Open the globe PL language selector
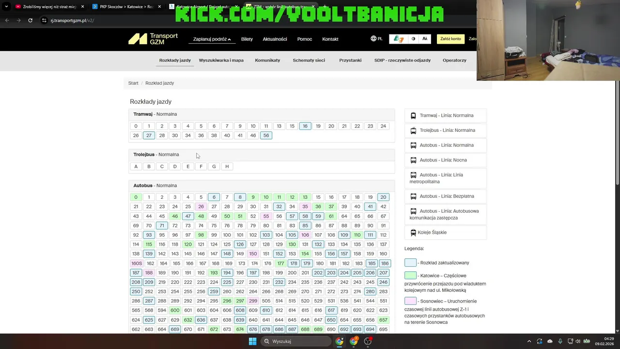 376,39
